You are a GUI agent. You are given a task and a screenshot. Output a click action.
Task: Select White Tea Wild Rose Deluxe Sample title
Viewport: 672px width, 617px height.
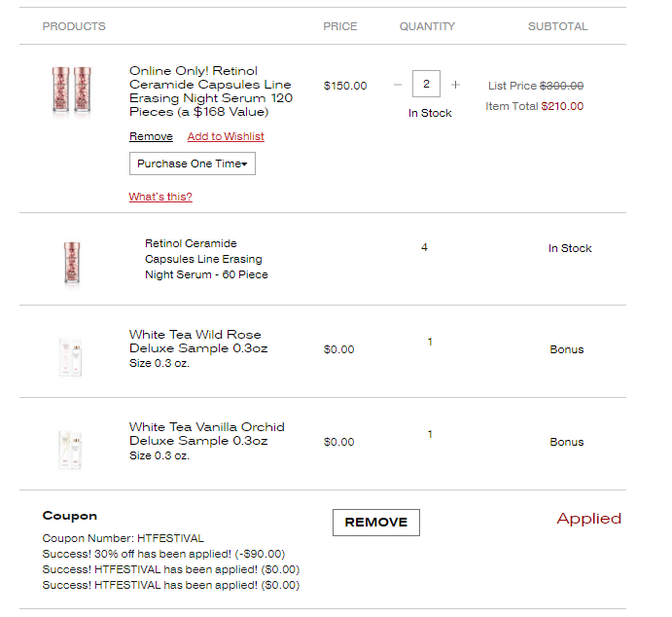tap(198, 342)
